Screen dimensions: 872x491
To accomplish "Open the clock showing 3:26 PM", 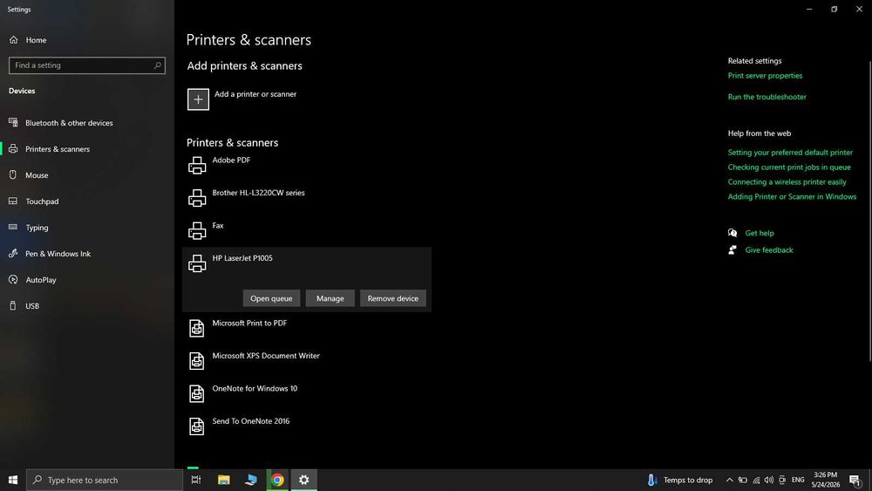I will tap(825, 480).
